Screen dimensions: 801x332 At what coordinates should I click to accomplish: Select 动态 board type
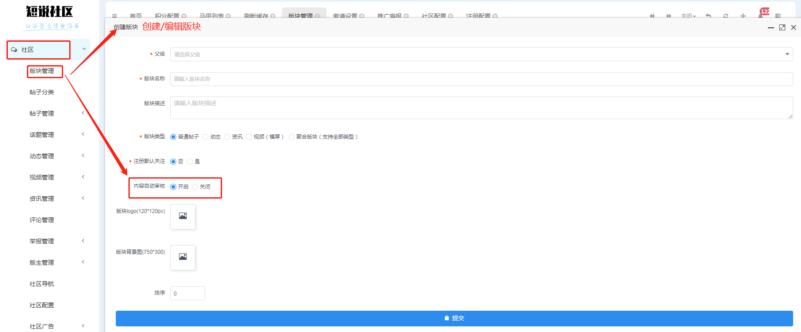205,137
